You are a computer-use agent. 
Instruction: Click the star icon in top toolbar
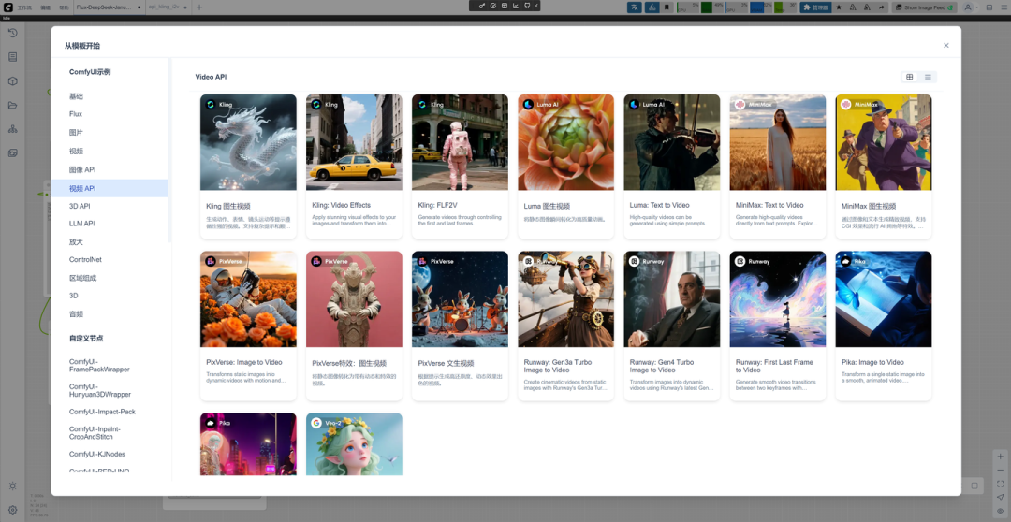(839, 7)
